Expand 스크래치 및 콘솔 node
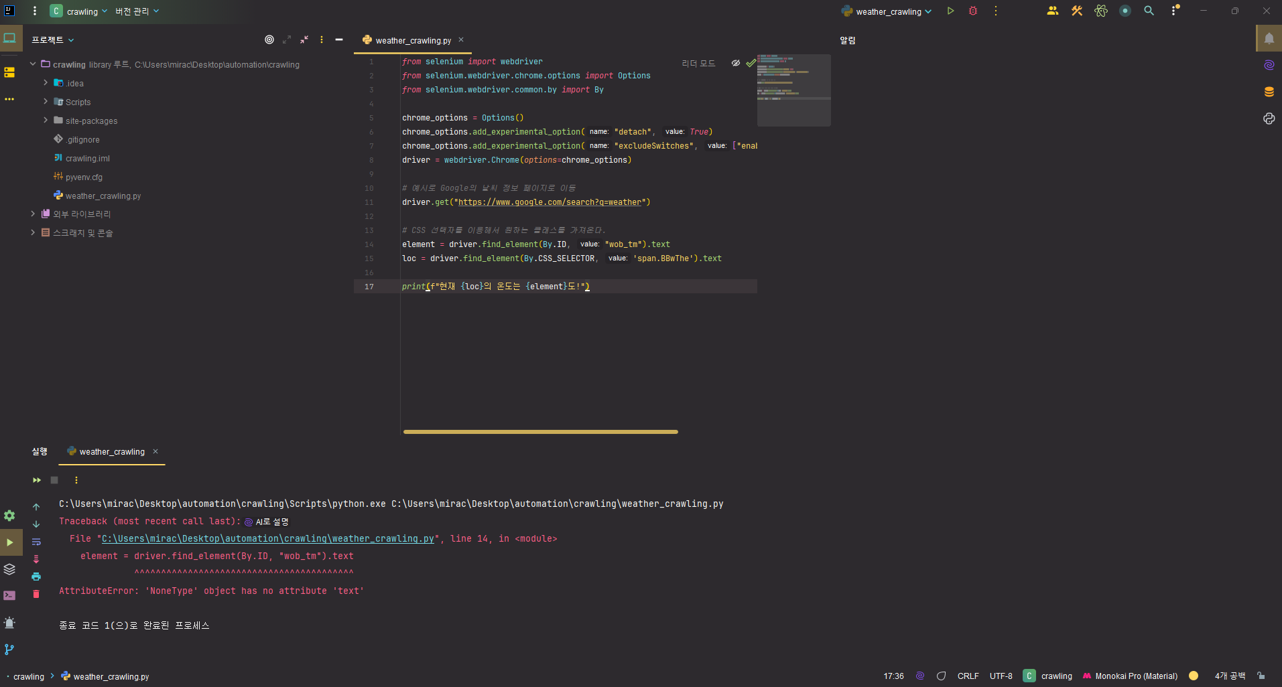 coord(33,233)
